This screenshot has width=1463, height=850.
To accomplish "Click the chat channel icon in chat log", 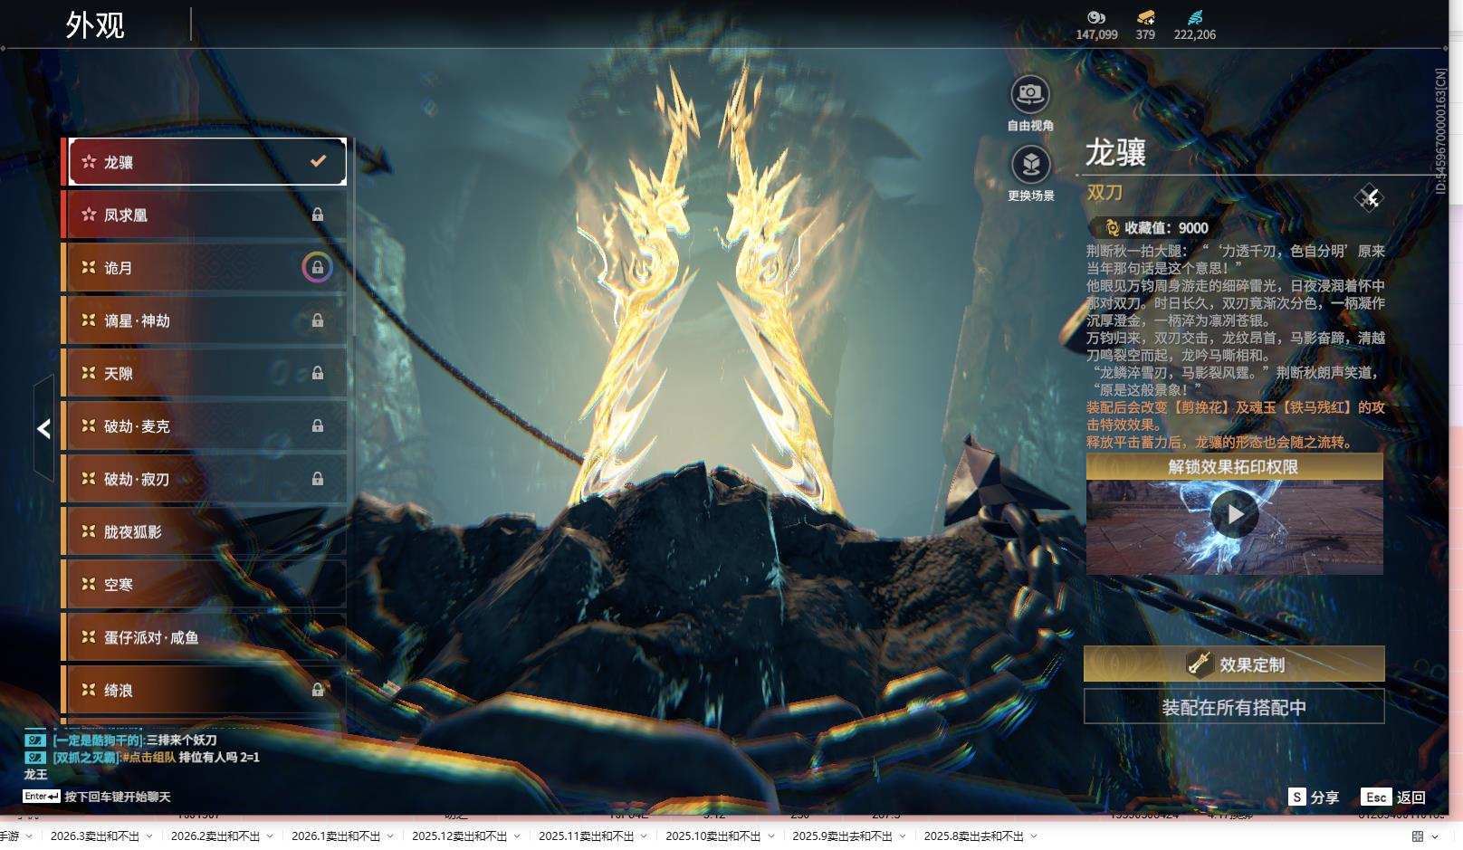I will pyautogui.click(x=35, y=740).
